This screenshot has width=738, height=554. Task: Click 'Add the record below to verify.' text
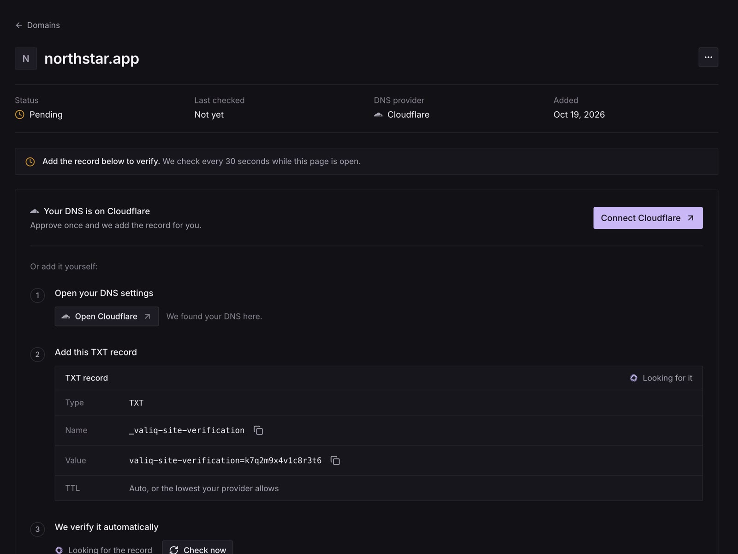101,162
